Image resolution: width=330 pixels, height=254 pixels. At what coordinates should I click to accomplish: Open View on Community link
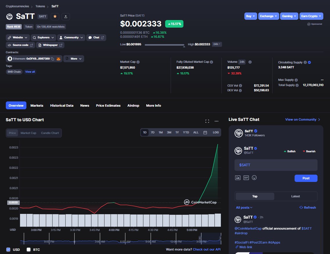pos(302,119)
